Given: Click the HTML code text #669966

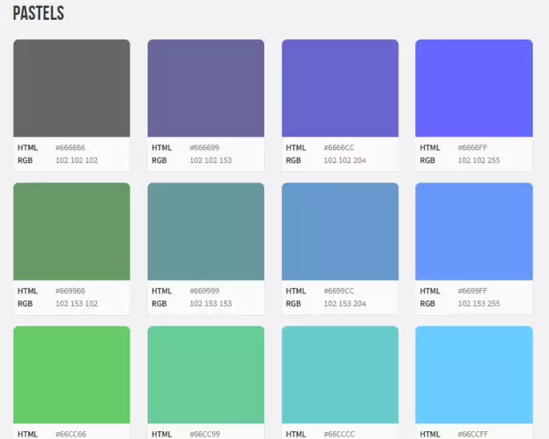Looking at the screenshot, I should pyautogui.click(x=70, y=291).
